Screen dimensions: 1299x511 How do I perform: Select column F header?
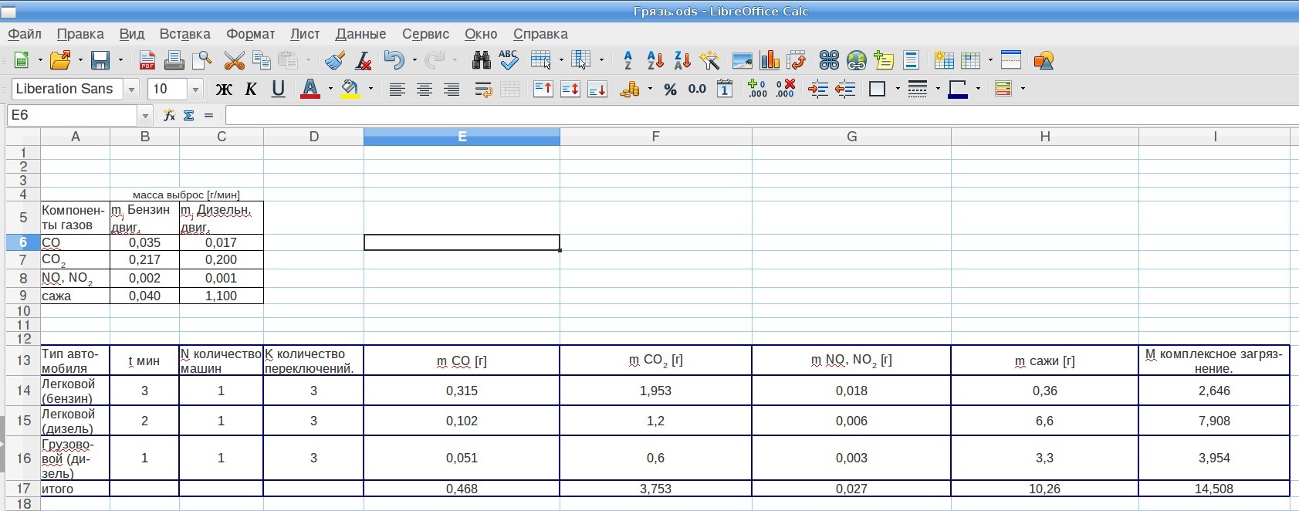pos(655,137)
